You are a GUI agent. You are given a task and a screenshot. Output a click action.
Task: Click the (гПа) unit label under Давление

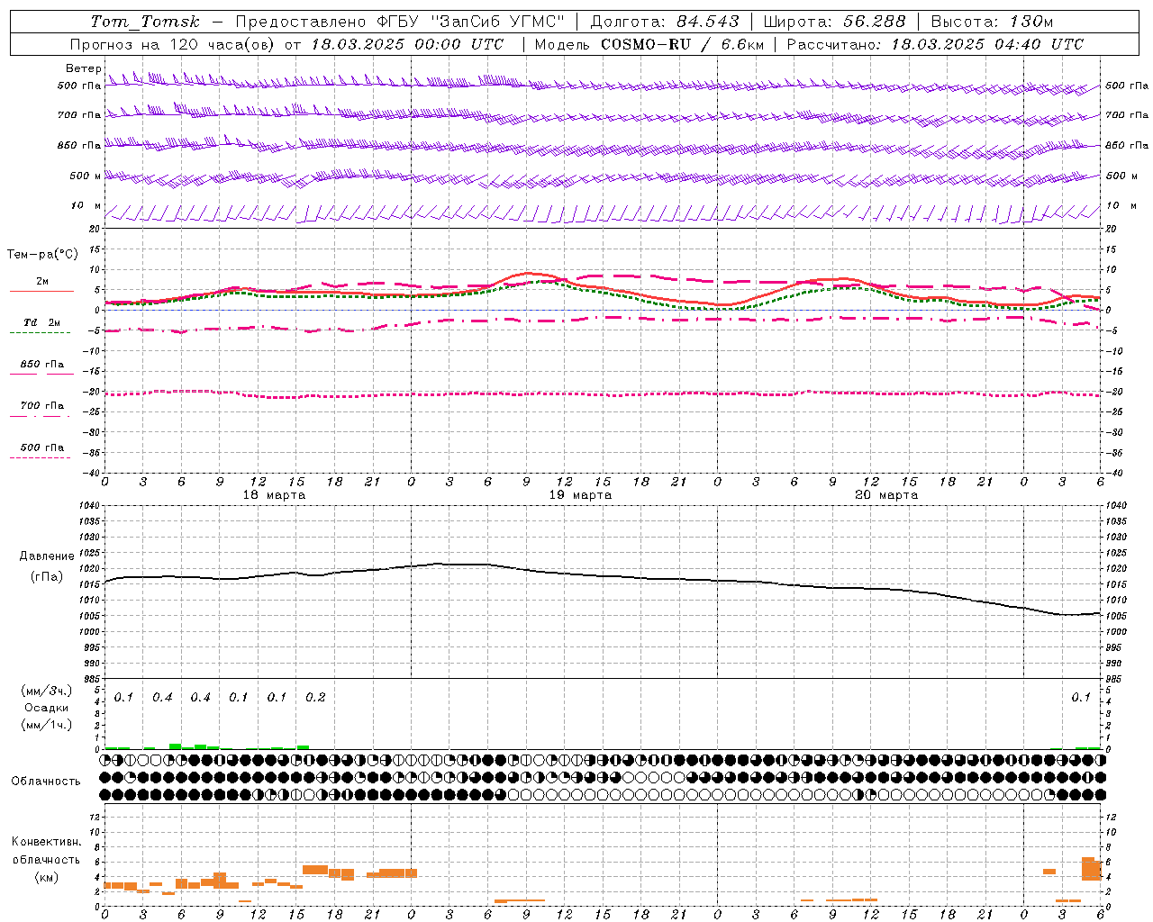point(47,576)
